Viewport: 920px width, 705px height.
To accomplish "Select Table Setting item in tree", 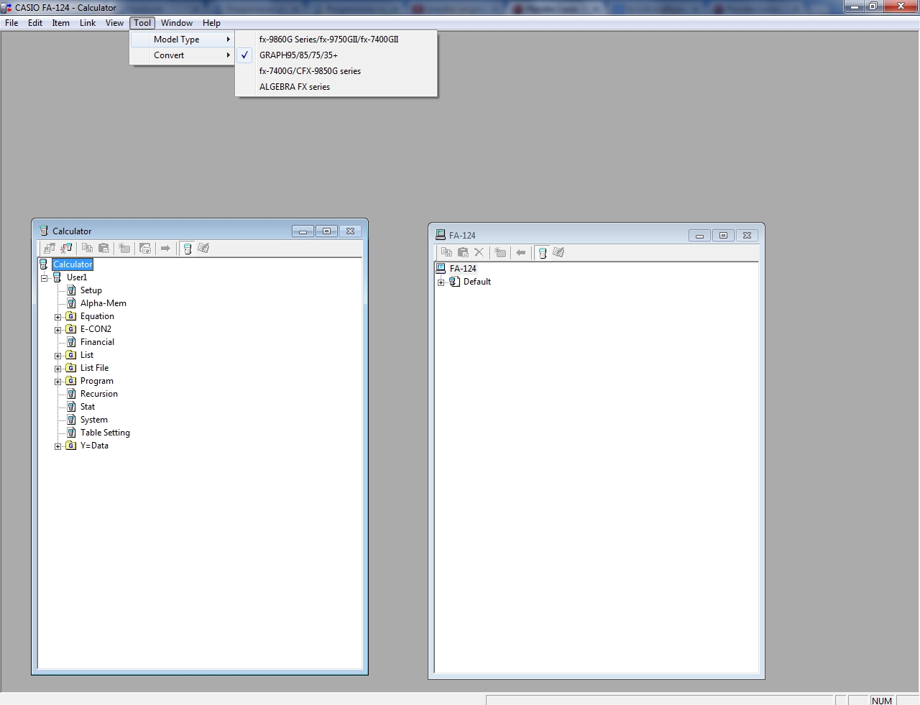I will tap(105, 433).
